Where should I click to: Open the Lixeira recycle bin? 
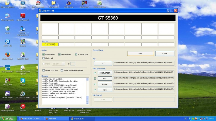coord(7,30)
